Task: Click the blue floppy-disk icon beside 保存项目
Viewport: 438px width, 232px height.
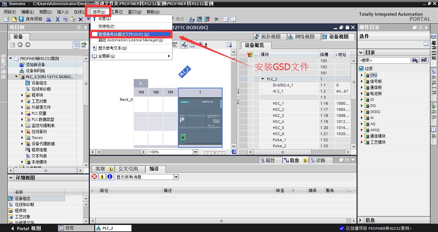Action: pos(21,19)
